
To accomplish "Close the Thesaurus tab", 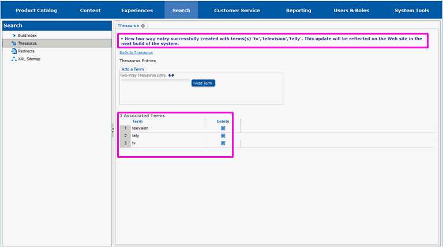I will (x=143, y=26).
